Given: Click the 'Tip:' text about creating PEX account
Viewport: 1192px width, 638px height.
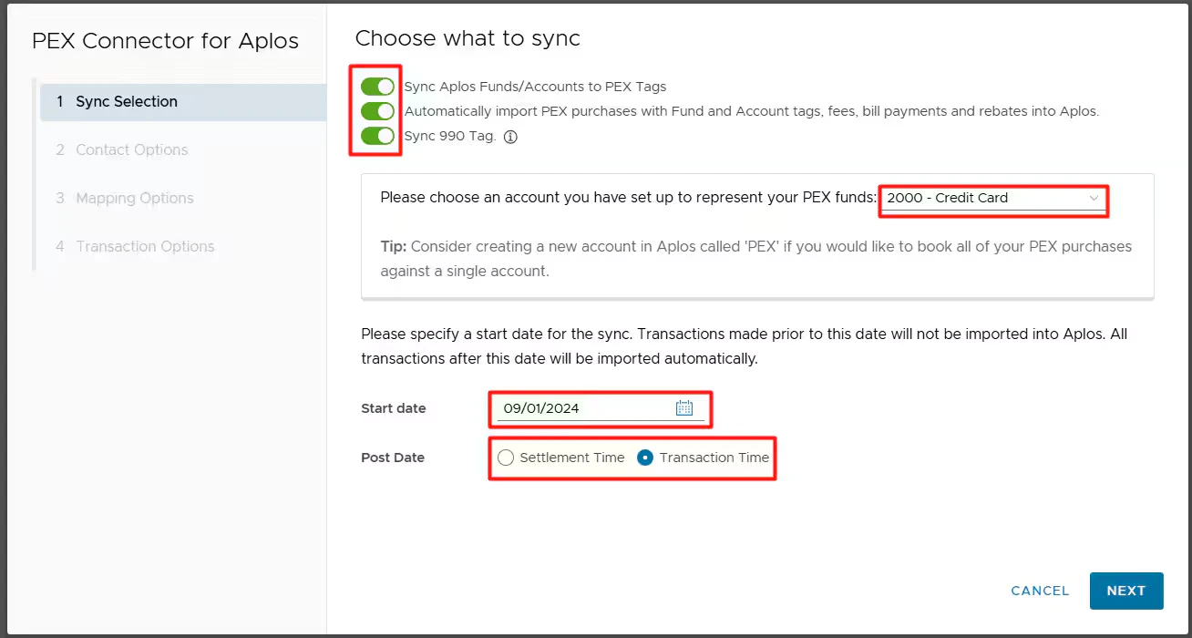Looking at the screenshot, I should click(x=755, y=259).
